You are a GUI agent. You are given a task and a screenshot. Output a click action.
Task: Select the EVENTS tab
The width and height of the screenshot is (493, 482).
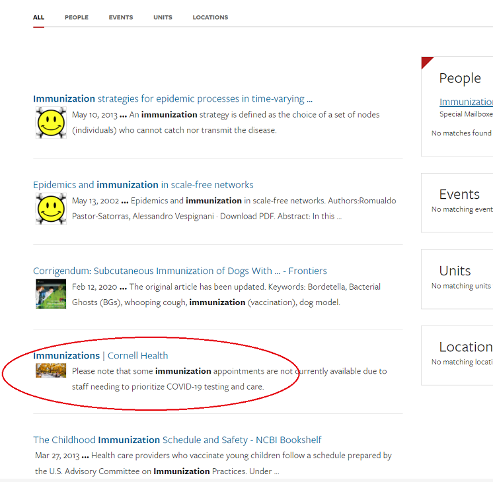coord(121,17)
